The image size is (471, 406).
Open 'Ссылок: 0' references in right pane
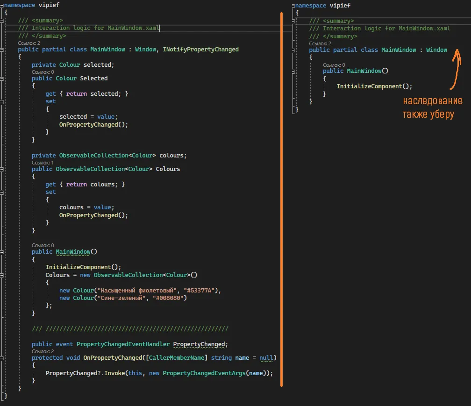pos(334,65)
